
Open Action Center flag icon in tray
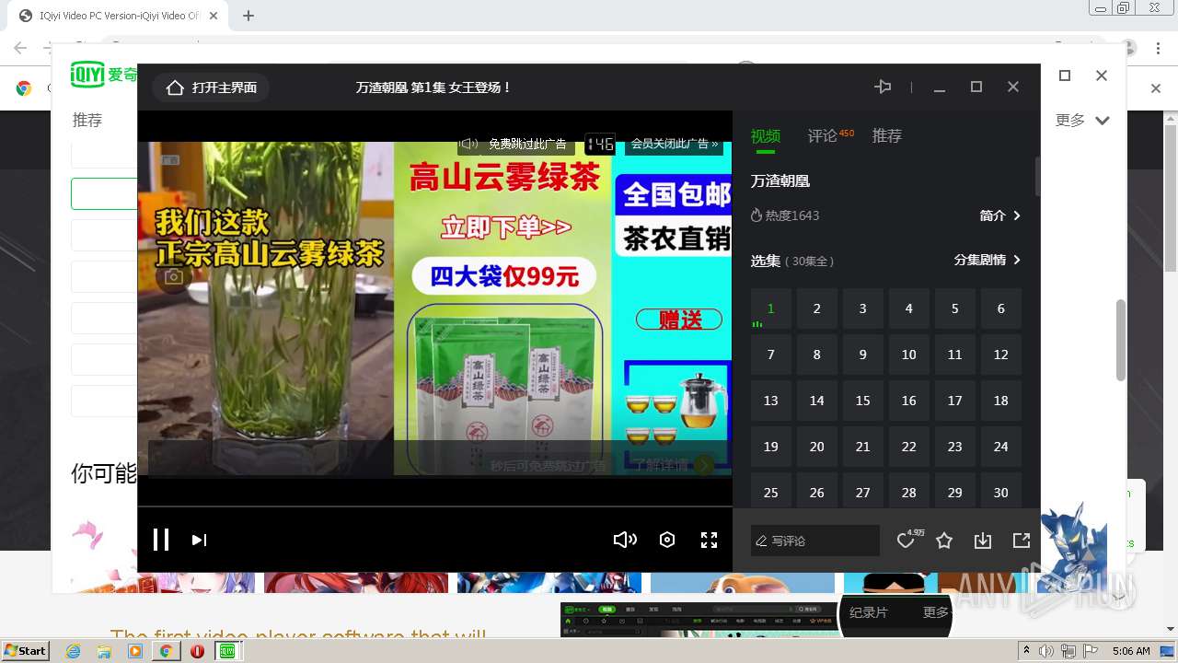(1091, 651)
